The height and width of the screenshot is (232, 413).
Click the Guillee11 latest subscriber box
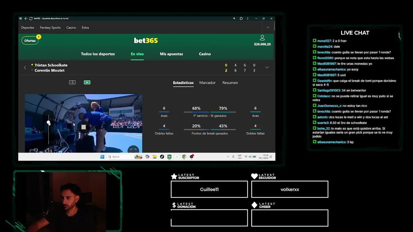point(209,189)
